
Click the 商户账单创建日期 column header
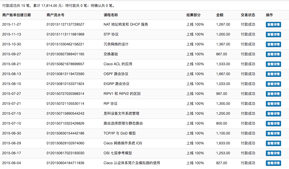[16, 15]
